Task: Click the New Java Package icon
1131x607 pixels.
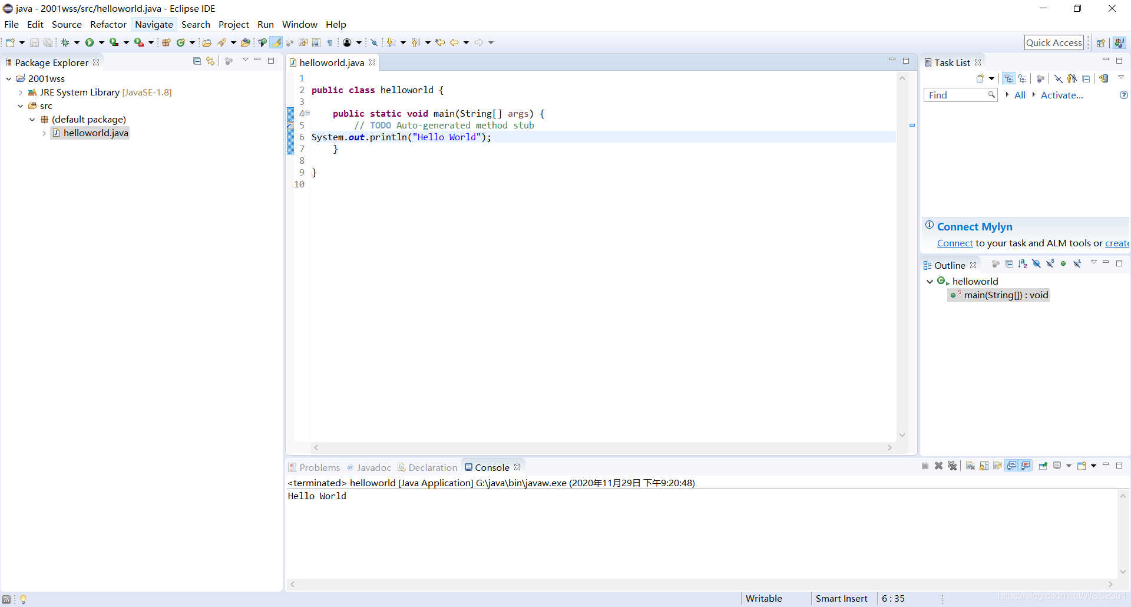Action: tap(166, 42)
